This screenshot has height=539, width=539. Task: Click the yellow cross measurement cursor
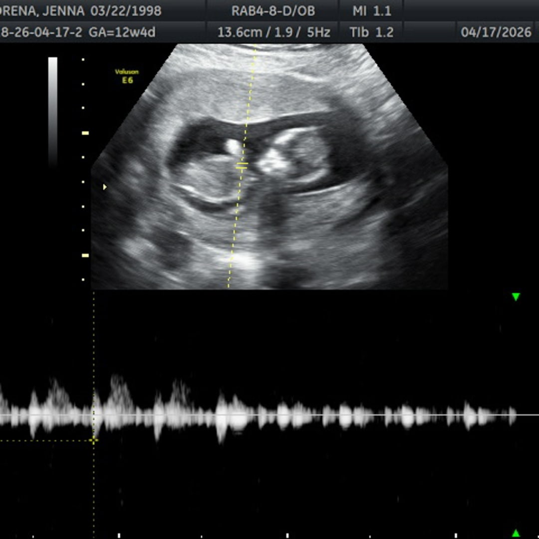93,440
